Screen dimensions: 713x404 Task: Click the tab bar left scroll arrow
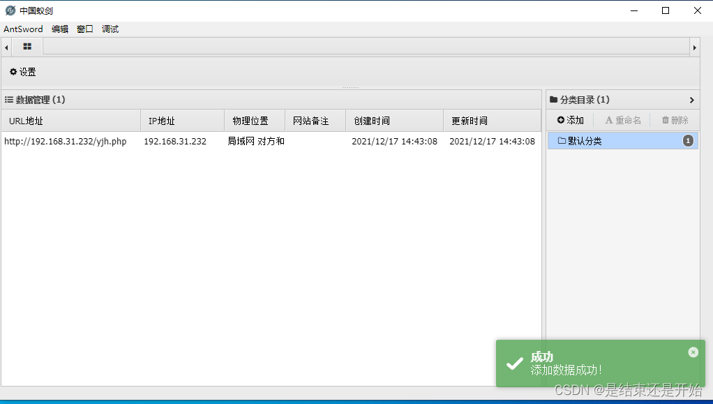[6, 47]
